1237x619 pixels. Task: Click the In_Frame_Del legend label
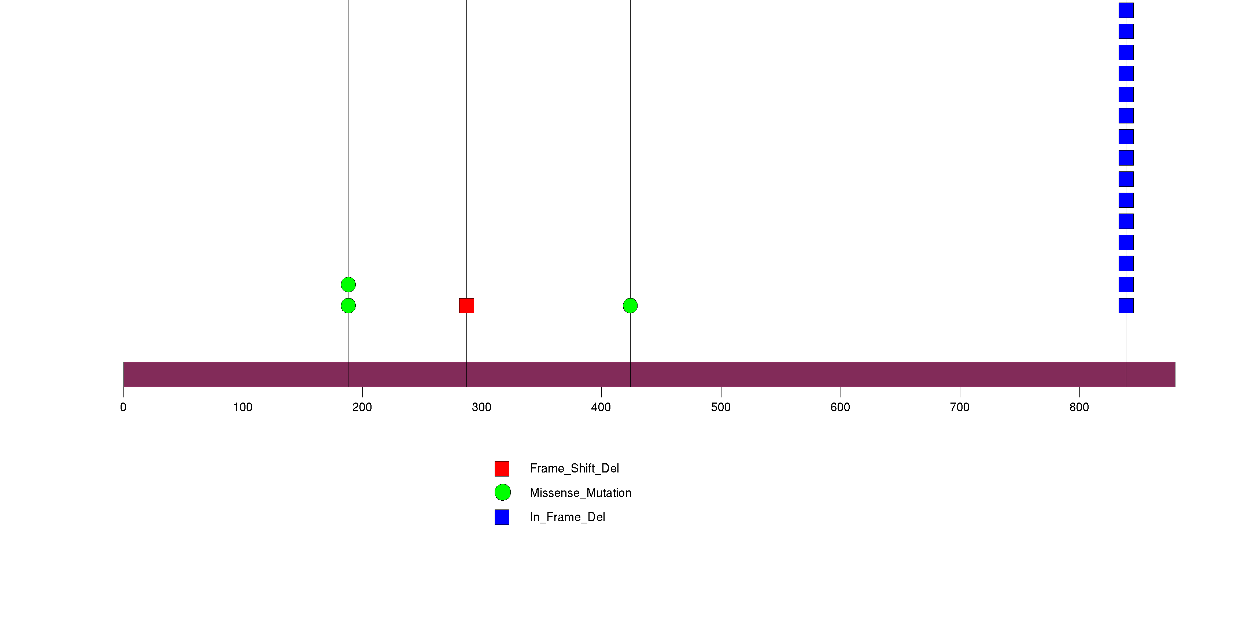pyautogui.click(x=567, y=517)
